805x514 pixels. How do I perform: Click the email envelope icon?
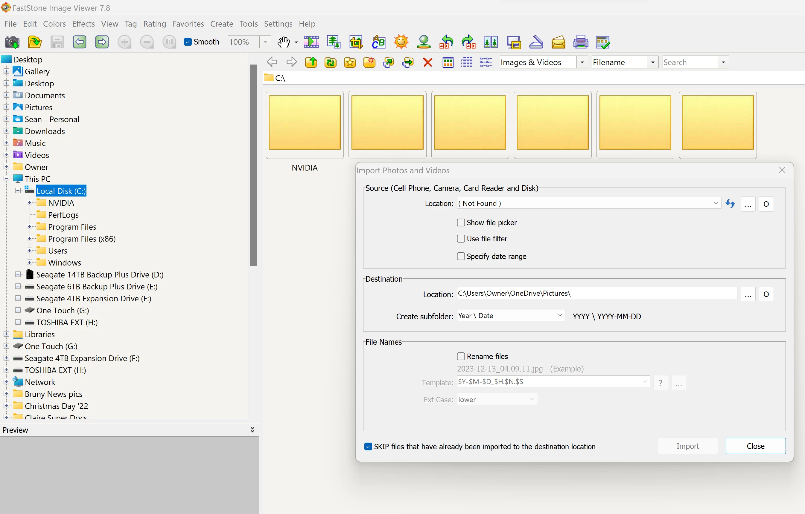pyautogui.click(x=558, y=42)
